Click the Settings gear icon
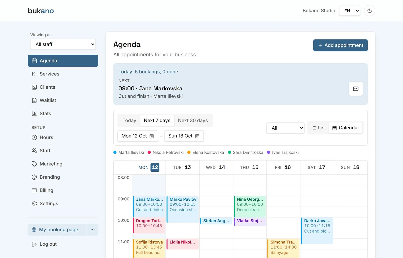The image size is (403, 258). [34, 204]
